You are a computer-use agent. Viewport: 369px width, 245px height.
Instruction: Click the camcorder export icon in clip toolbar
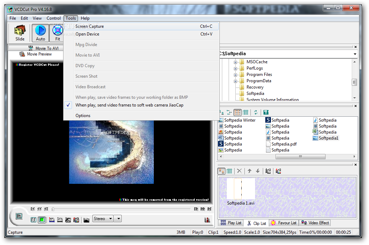click(268, 171)
